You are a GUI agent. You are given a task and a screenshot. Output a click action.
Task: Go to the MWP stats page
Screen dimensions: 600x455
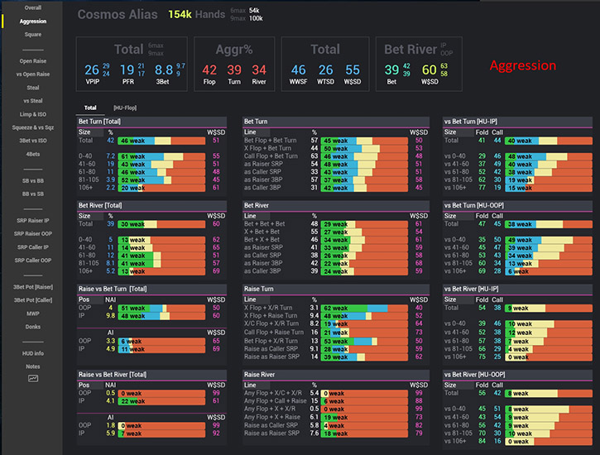[32, 313]
